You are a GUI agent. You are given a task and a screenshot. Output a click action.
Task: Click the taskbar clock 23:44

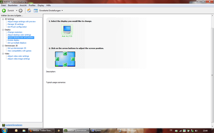pos(205,131)
